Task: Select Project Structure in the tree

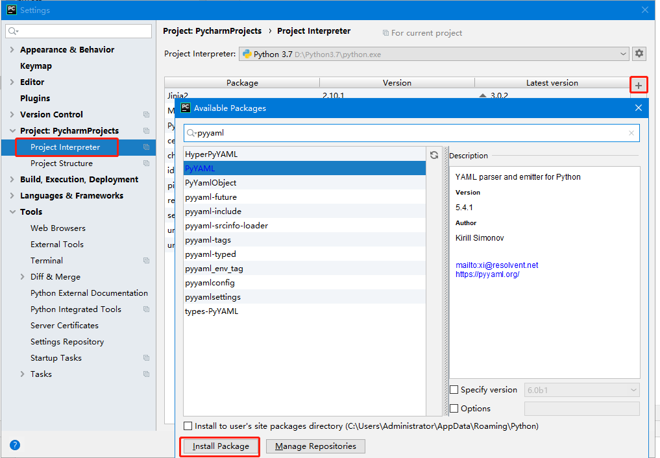Action: [62, 163]
